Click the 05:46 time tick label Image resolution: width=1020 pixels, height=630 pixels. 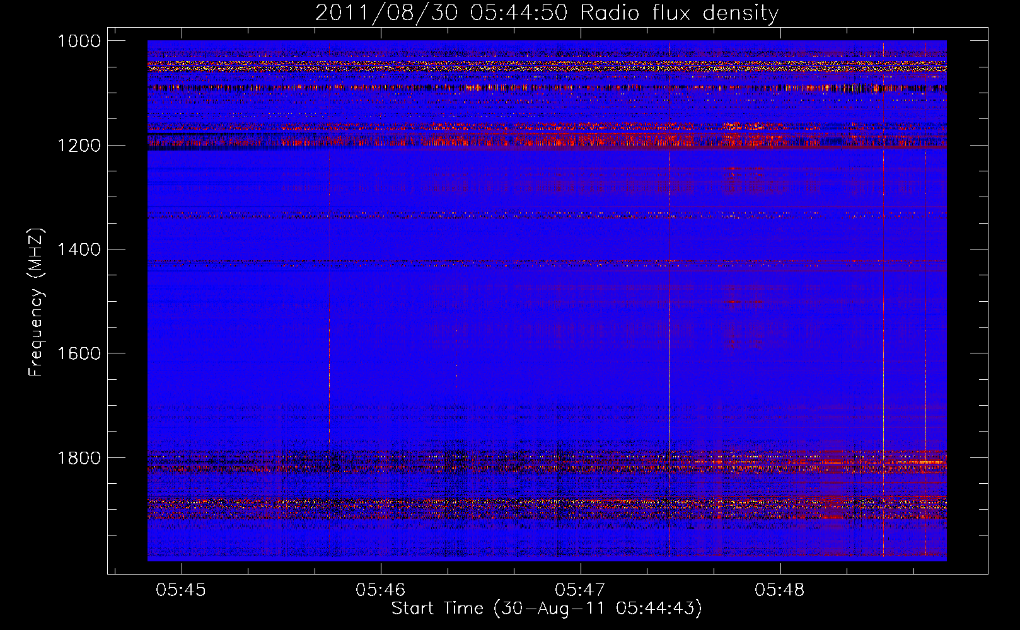(381, 590)
